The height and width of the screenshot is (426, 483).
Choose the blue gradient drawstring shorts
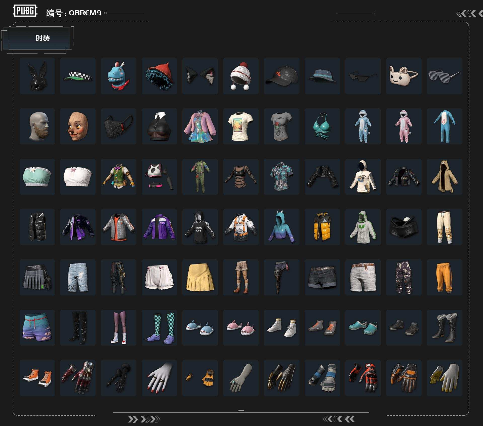point(37,328)
